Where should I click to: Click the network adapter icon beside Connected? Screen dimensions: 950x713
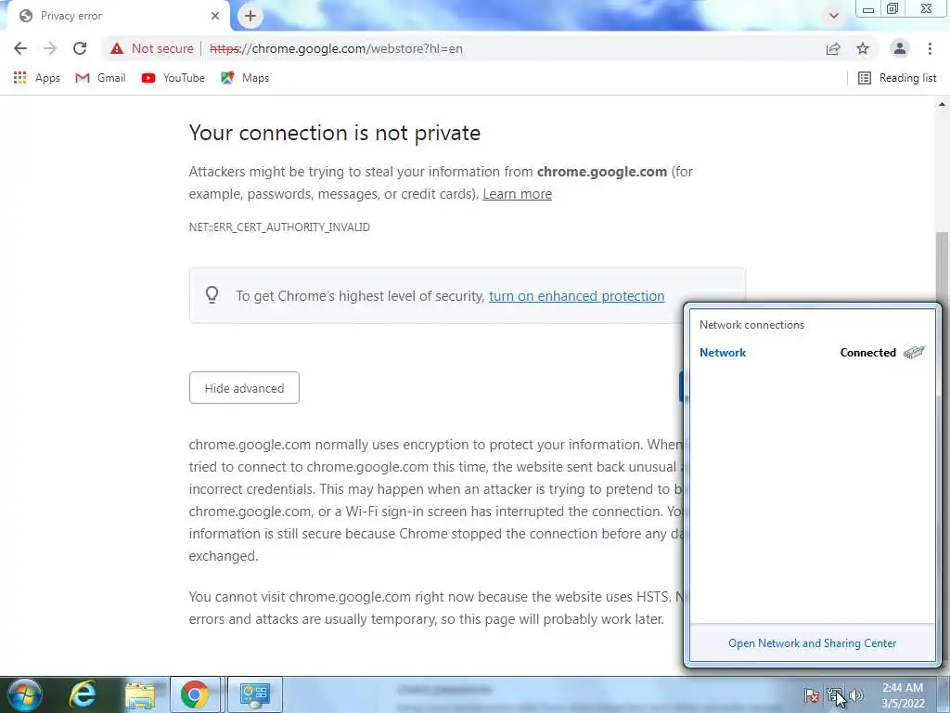914,352
